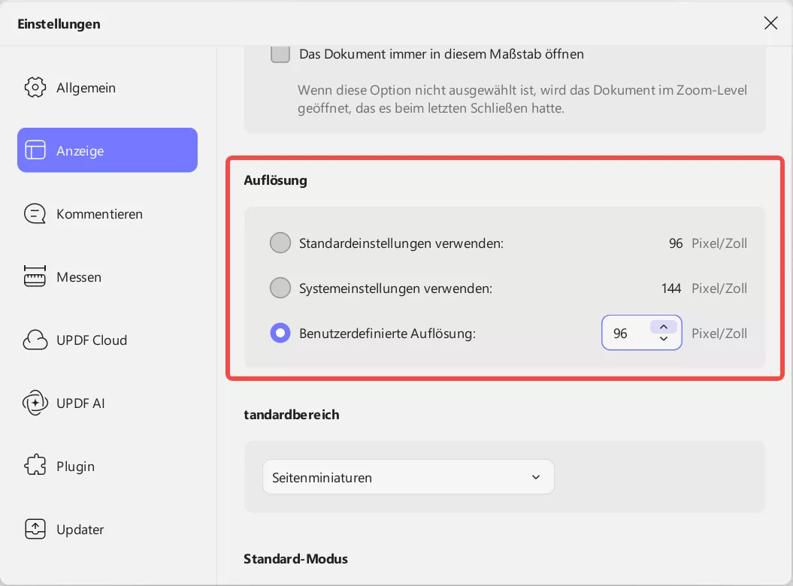This screenshot has height=586, width=793.
Task: Open the Seitenminiaturen dropdown
Action: click(x=408, y=476)
